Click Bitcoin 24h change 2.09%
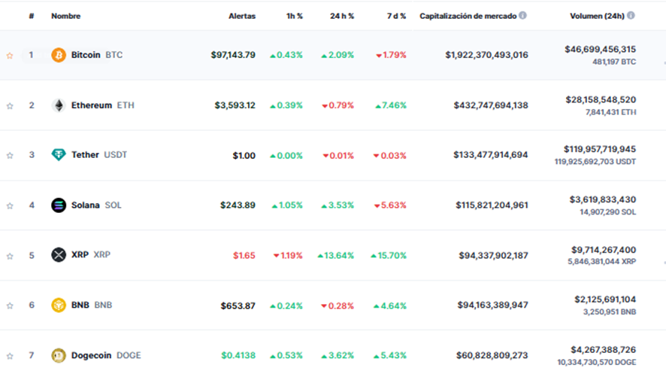The height and width of the screenshot is (377, 666). coord(338,55)
